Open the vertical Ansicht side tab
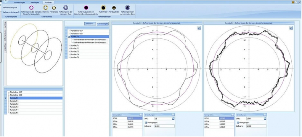This screenshot has width=302, height=137. 5,25
